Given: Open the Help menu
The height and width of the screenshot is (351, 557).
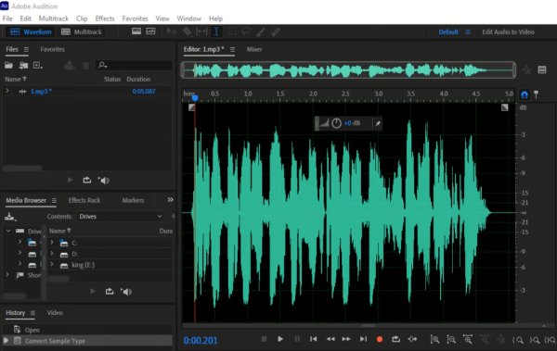Looking at the screenshot, I should tap(215, 19).
